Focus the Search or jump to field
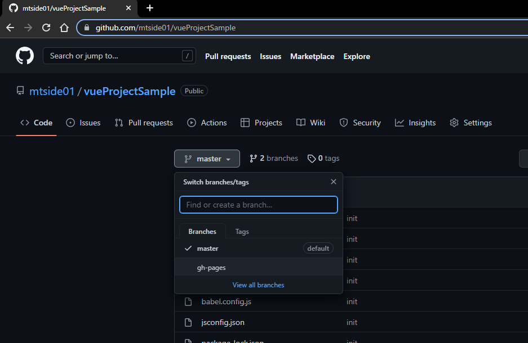The height and width of the screenshot is (343, 528). pos(119,56)
